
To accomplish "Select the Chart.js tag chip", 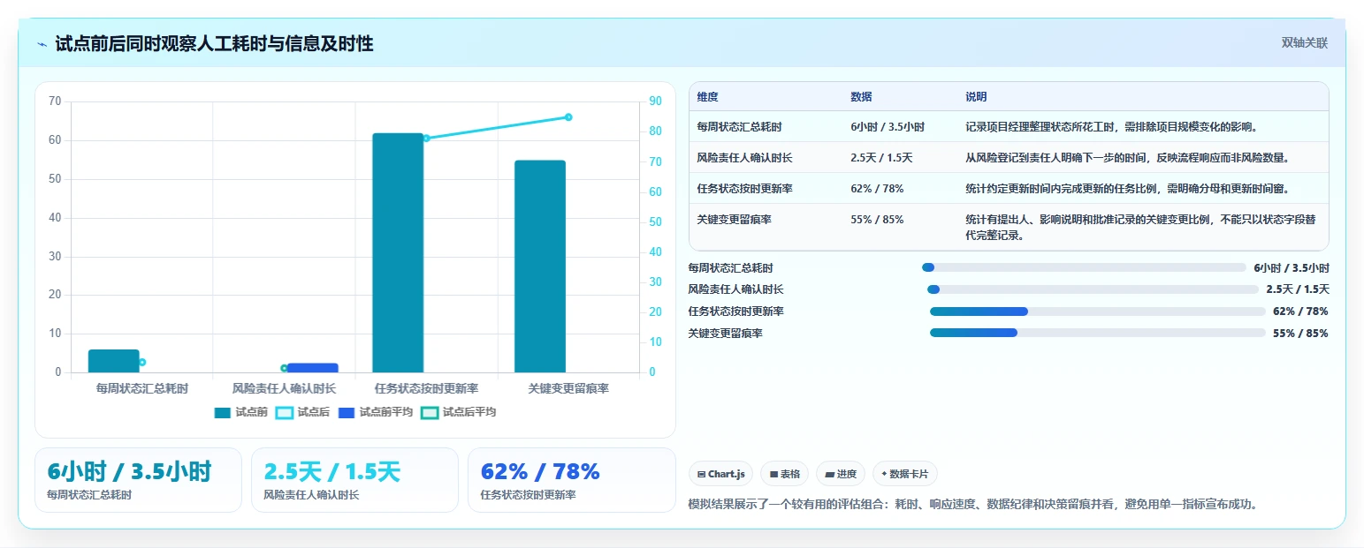I will click(x=720, y=474).
